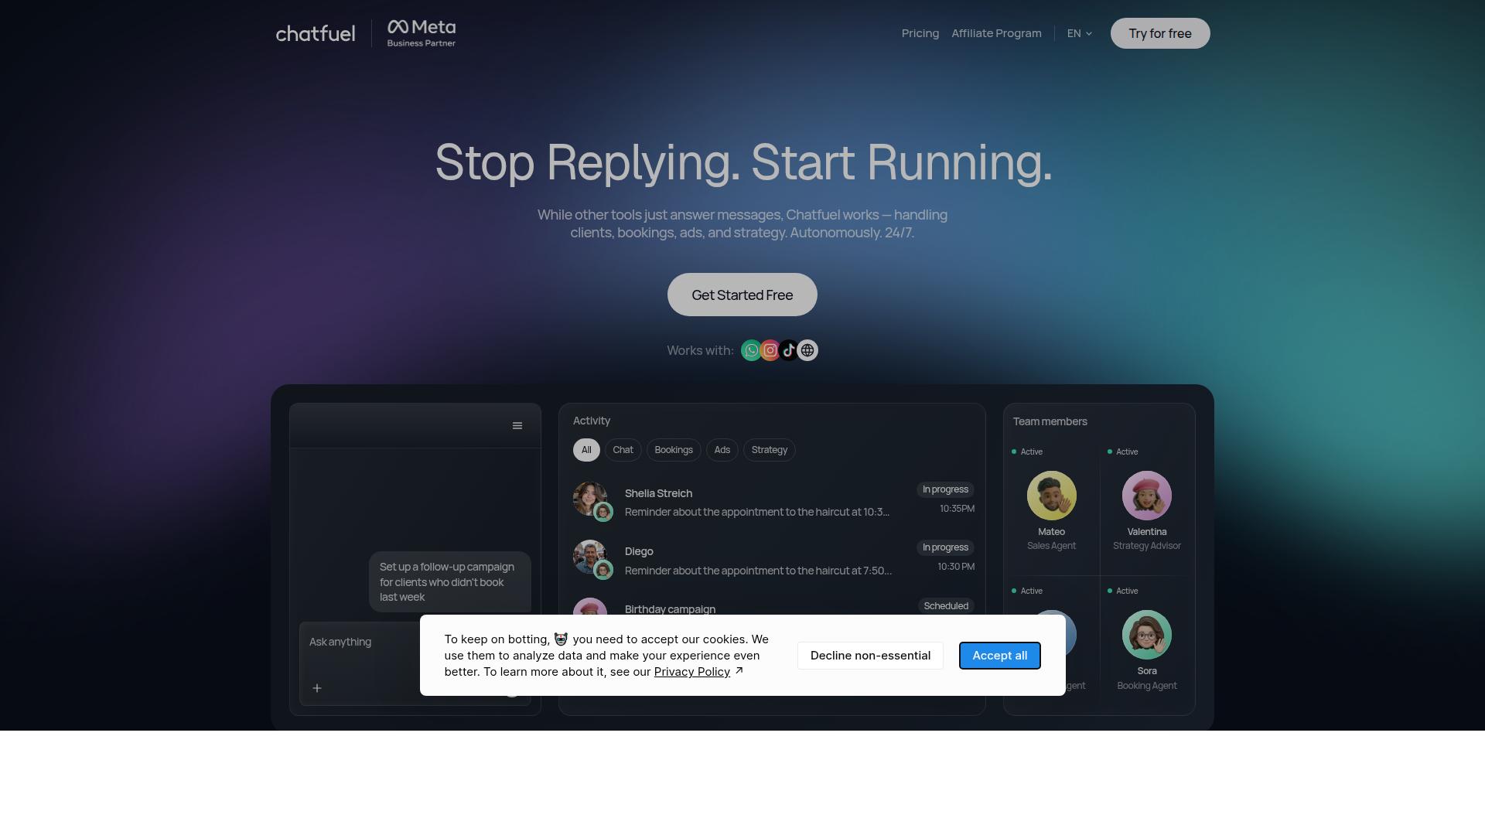Click the Birthday campaign avatar
The image size is (1485, 835).
[x=589, y=607]
